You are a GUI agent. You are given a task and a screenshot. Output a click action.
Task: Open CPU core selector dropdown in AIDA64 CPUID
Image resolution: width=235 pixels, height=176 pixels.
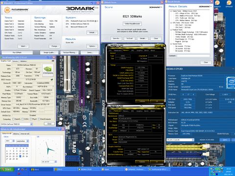point(180,140)
